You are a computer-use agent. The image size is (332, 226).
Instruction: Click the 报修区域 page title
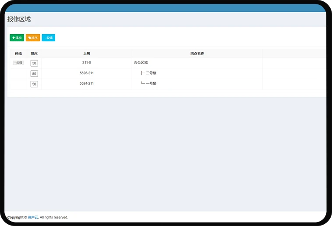pos(19,19)
